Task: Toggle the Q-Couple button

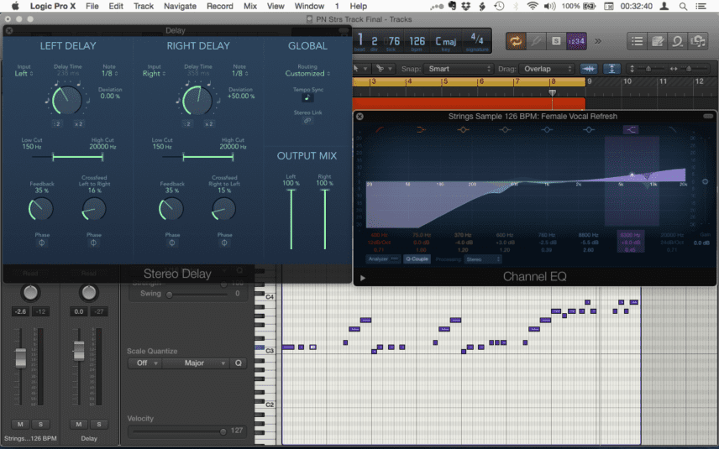Action: [417, 259]
